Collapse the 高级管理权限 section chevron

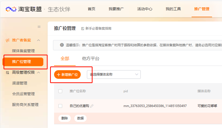click(x=38, y=72)
